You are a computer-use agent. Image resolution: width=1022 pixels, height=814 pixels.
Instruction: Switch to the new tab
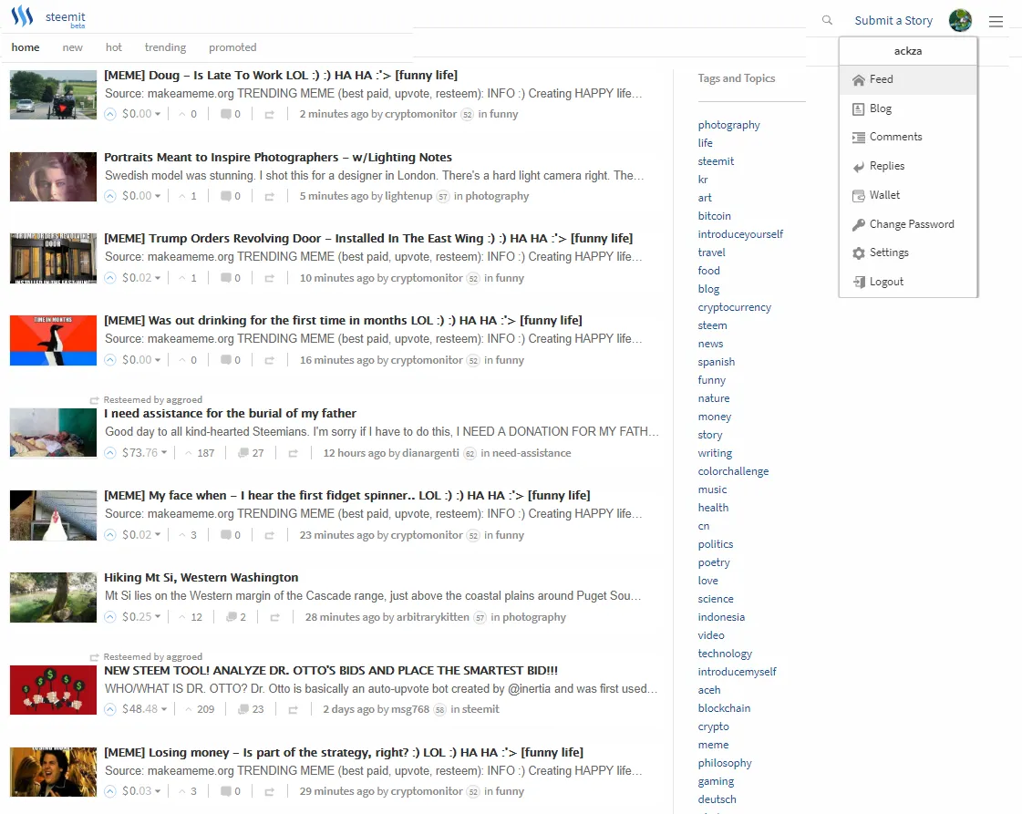(72, 47)
